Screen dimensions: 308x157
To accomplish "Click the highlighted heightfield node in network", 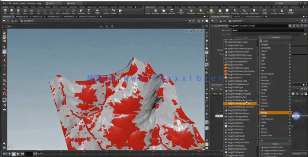I will (x=296, y=116).
